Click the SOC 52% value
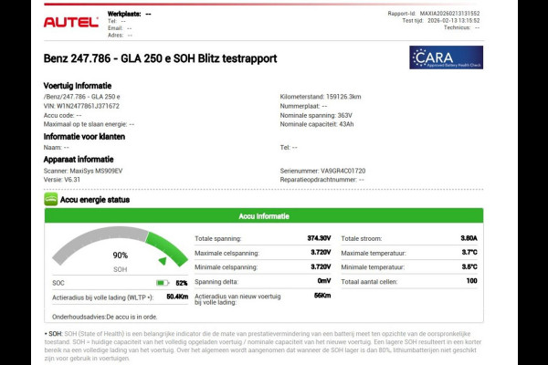Image resolution: width=548 pixels, height=365 pixels. click(182, 283)
